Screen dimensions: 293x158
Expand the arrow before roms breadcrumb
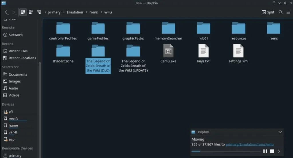pos(86,12)
